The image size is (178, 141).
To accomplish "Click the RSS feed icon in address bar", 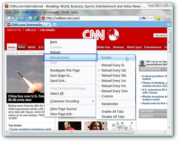I will pyautogui.click(x=141, y=18).
